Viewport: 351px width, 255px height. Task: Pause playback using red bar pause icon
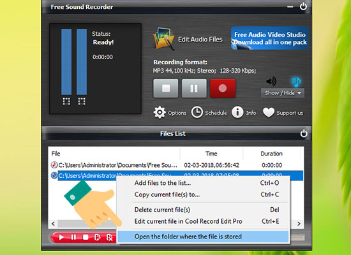(x=73, y=237)
